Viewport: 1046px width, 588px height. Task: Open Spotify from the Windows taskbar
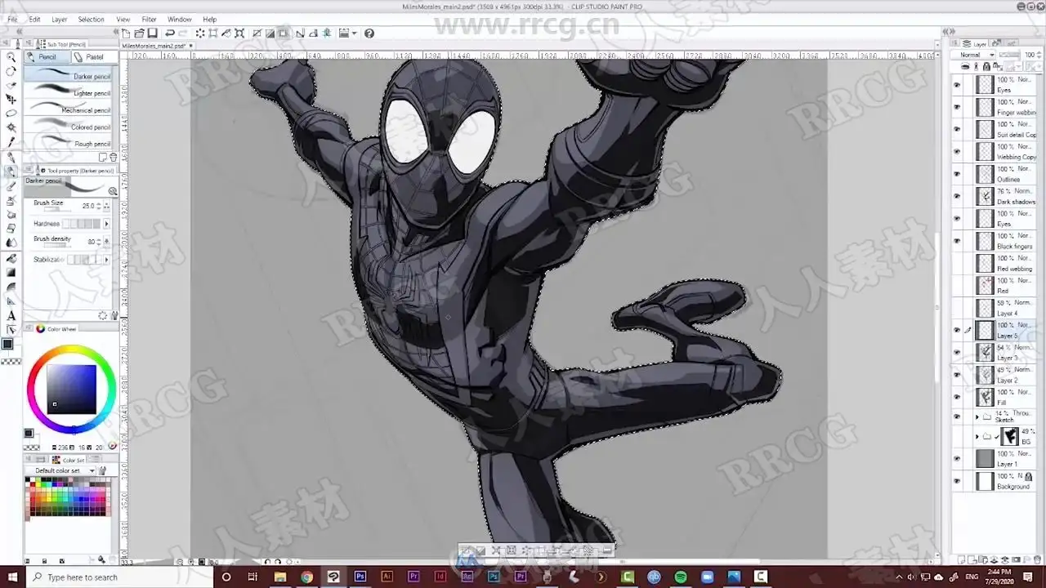click(x=681, y=577)
